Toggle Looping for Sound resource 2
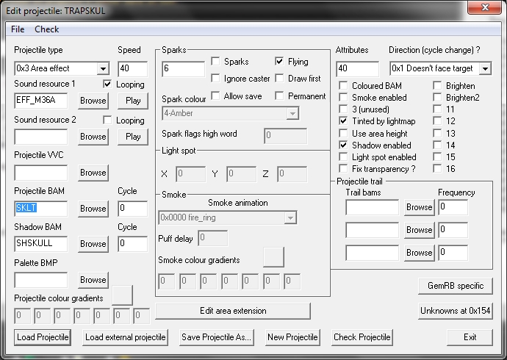Image resolution: width=507 pixels, height=360 pixels. pos(107,120)
